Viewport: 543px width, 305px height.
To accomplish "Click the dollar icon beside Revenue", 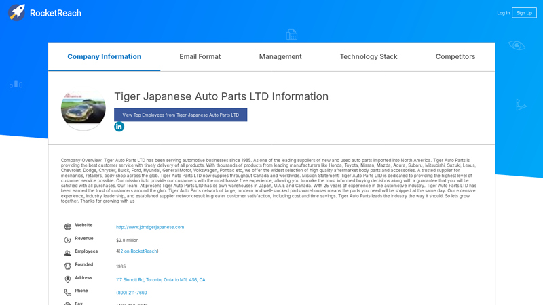I will pos(67,240).
